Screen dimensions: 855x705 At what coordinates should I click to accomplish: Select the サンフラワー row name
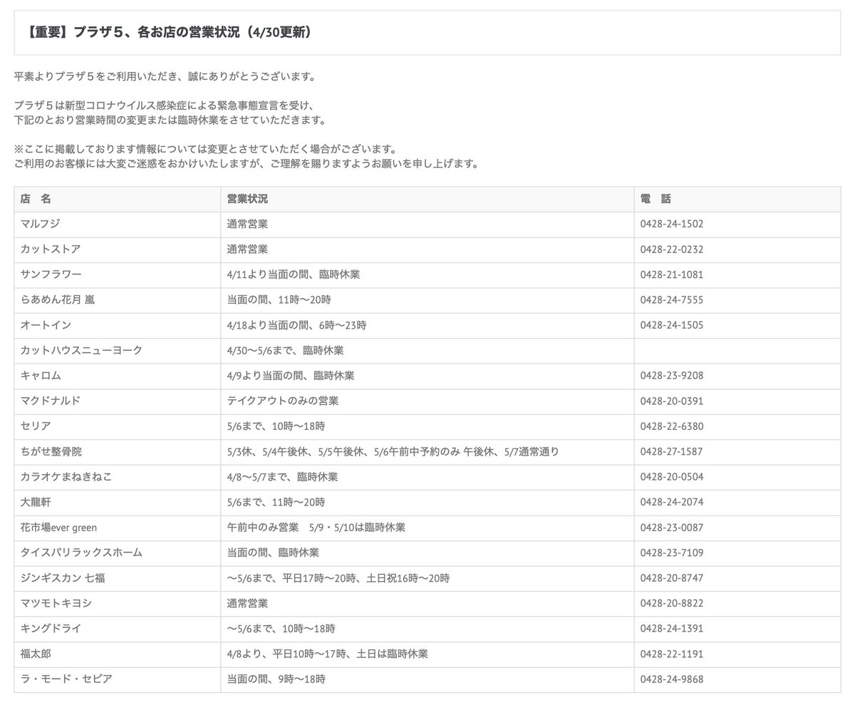pos(51,274)
